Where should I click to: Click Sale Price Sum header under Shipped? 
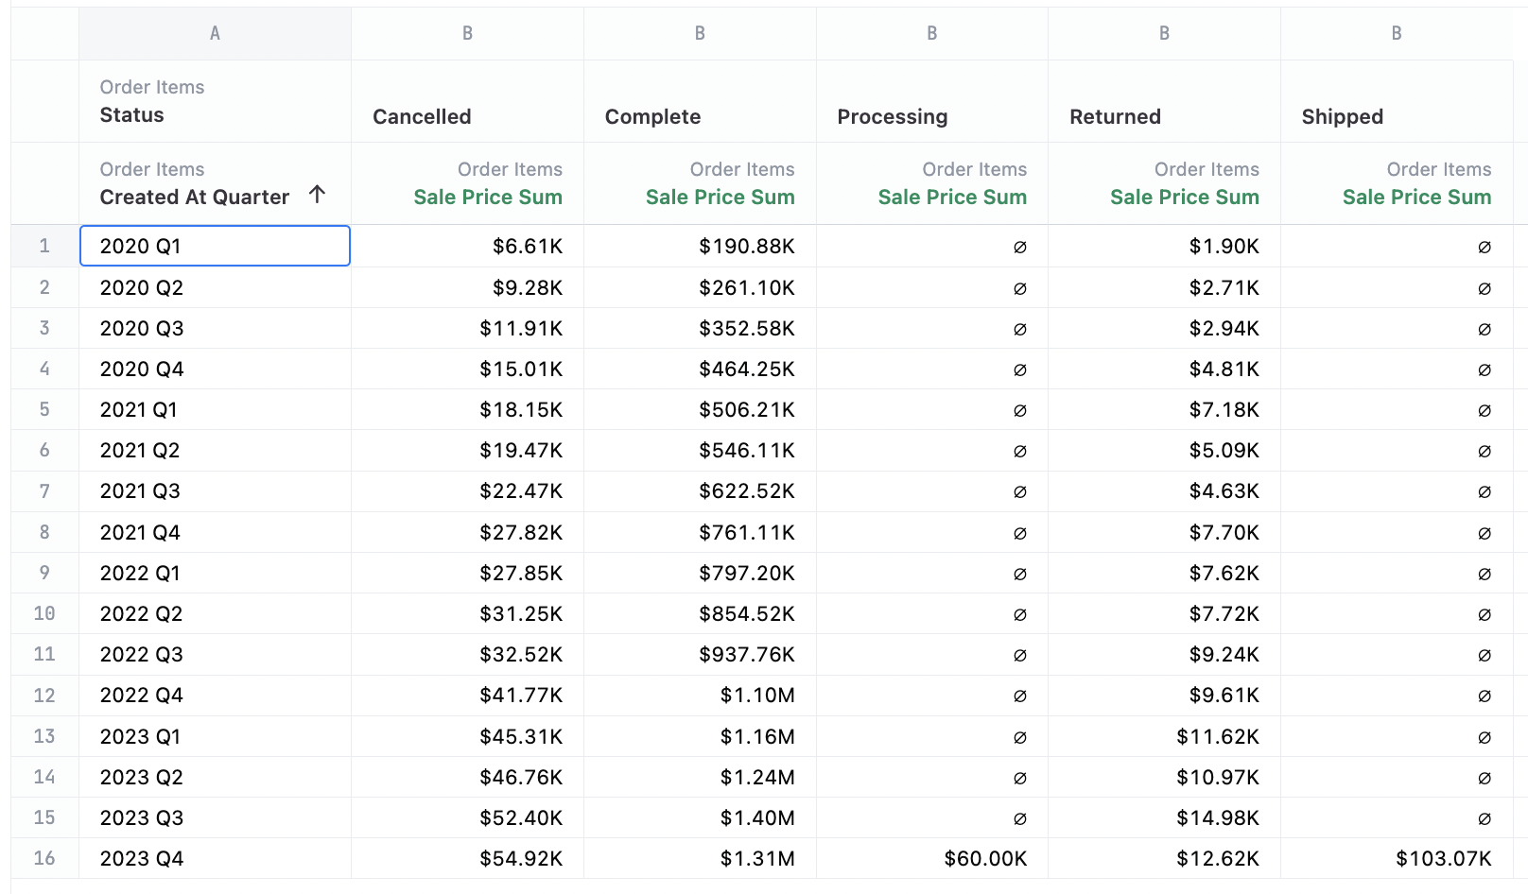coord(1416,197)
